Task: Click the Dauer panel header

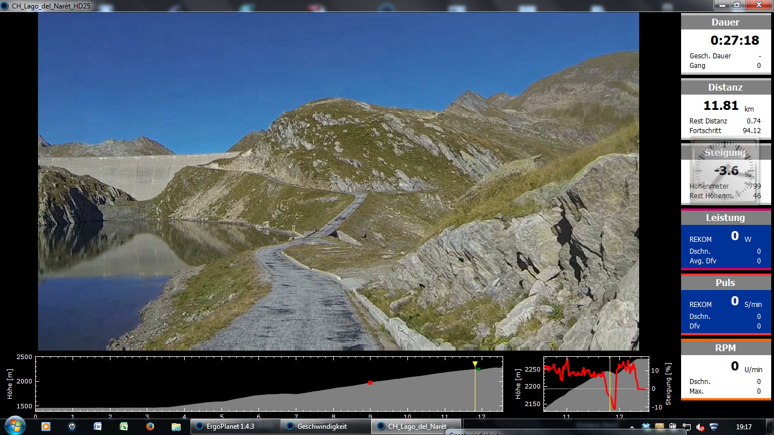Action: [x=726, y=22]
